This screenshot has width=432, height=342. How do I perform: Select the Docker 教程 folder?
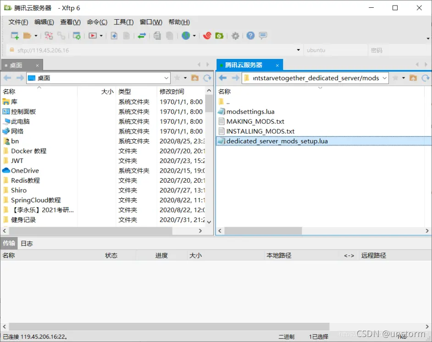coord(28,151)
